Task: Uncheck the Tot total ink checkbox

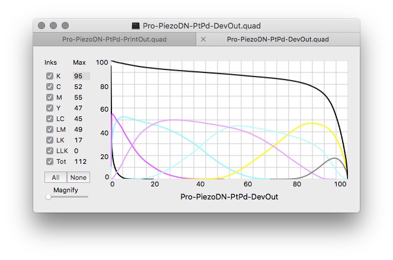Action: point(50,161)
